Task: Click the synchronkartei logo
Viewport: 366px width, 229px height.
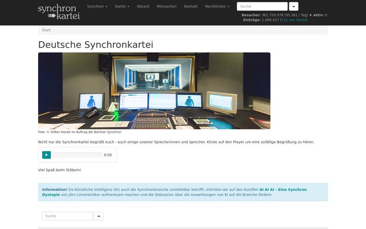Action: (59, 12)
